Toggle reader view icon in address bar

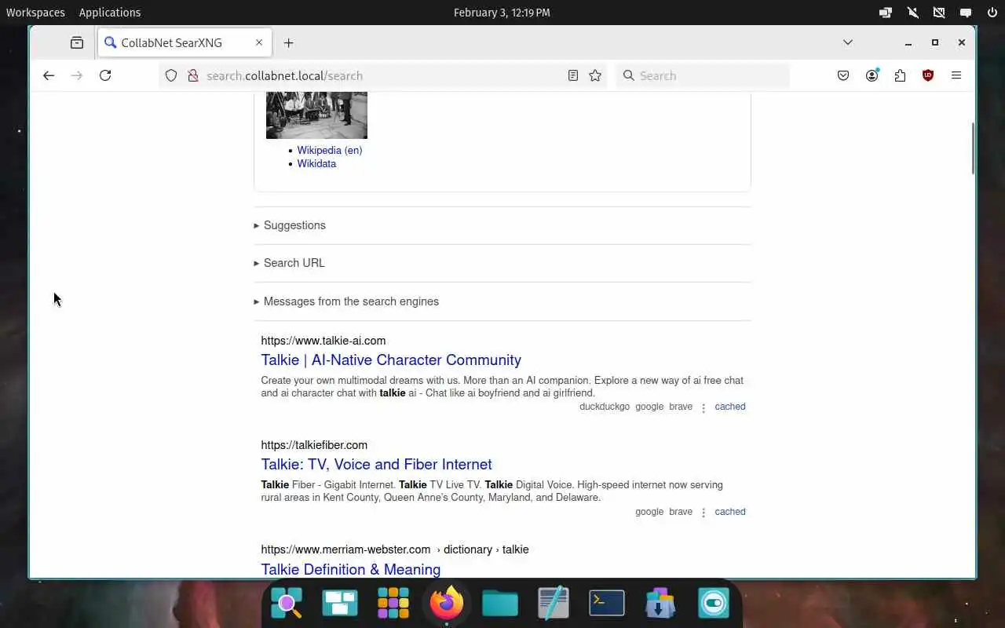click(573, 75)
